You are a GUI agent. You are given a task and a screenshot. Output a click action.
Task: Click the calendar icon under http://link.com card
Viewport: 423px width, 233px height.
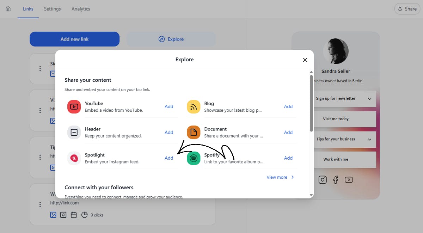(74, 215)
